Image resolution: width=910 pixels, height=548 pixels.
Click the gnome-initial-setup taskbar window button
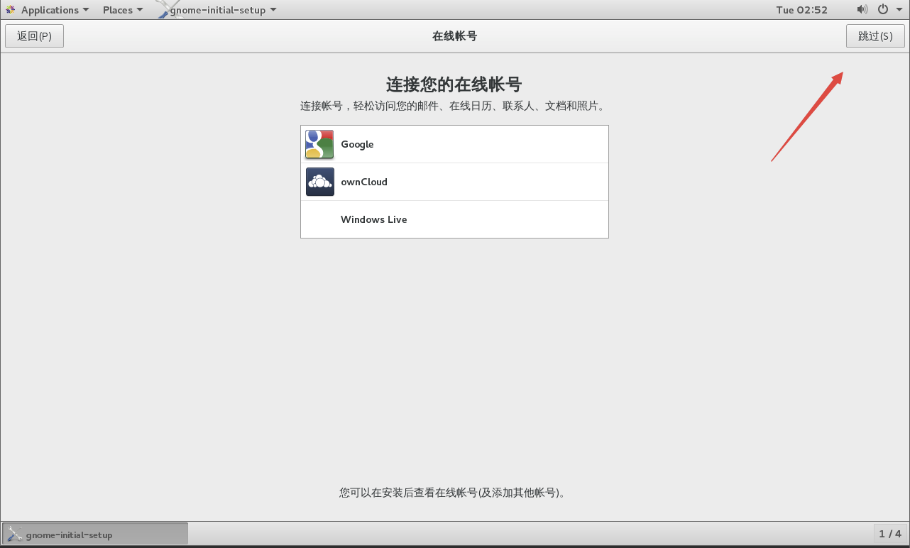(x=95, y=534)
